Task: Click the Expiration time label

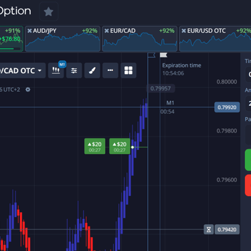Action: 181,66
